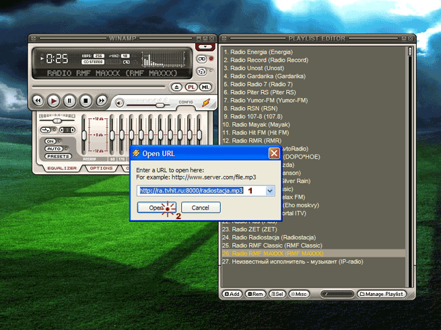The height and width of the screenshot is (330, 441).
Task: Select "4. Radio Gardarika (Gardarika)"
Action: point(314,76)
